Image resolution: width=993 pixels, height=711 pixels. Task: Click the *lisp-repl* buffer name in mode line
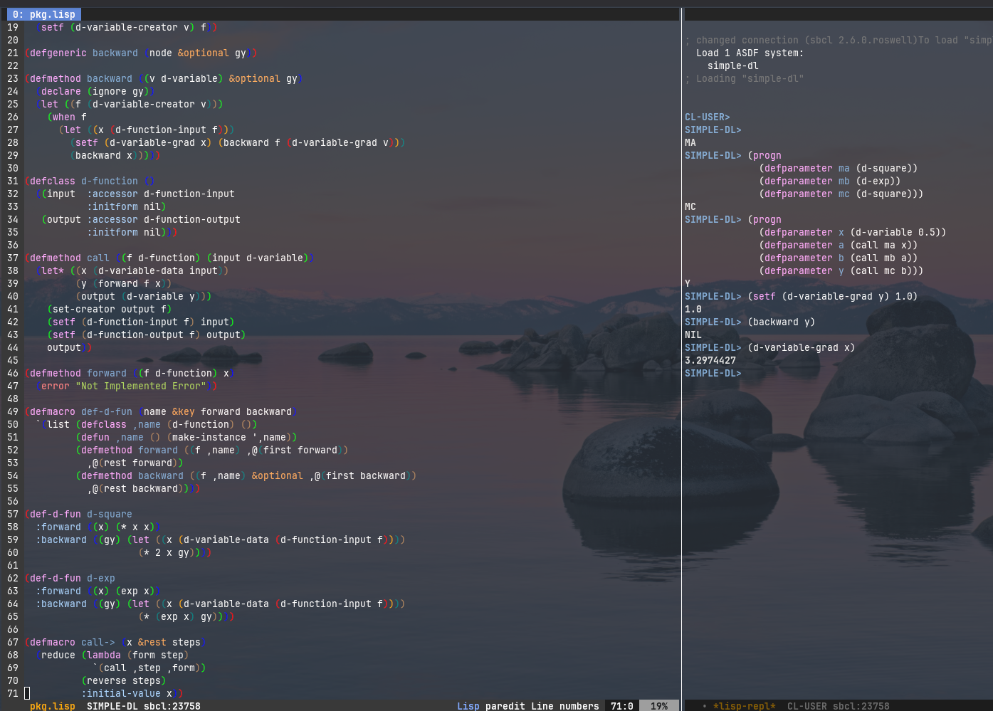pyautogui.click(x=744, y=706)
